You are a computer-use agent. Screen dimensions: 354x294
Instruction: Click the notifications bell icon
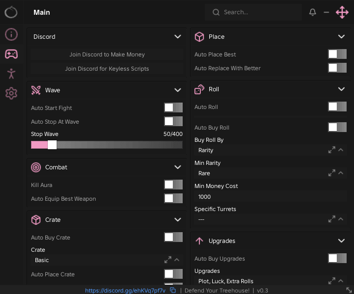(x=313, y=12)
